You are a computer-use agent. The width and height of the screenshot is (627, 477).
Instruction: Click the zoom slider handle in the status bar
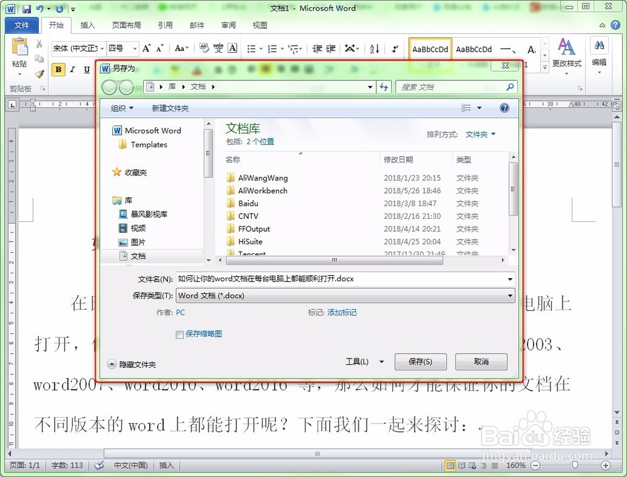click(x=574, y=466)
